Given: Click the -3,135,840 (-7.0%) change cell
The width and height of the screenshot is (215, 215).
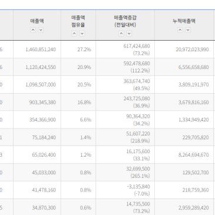Looking at the screenshot, I should (x=125, y=190).
